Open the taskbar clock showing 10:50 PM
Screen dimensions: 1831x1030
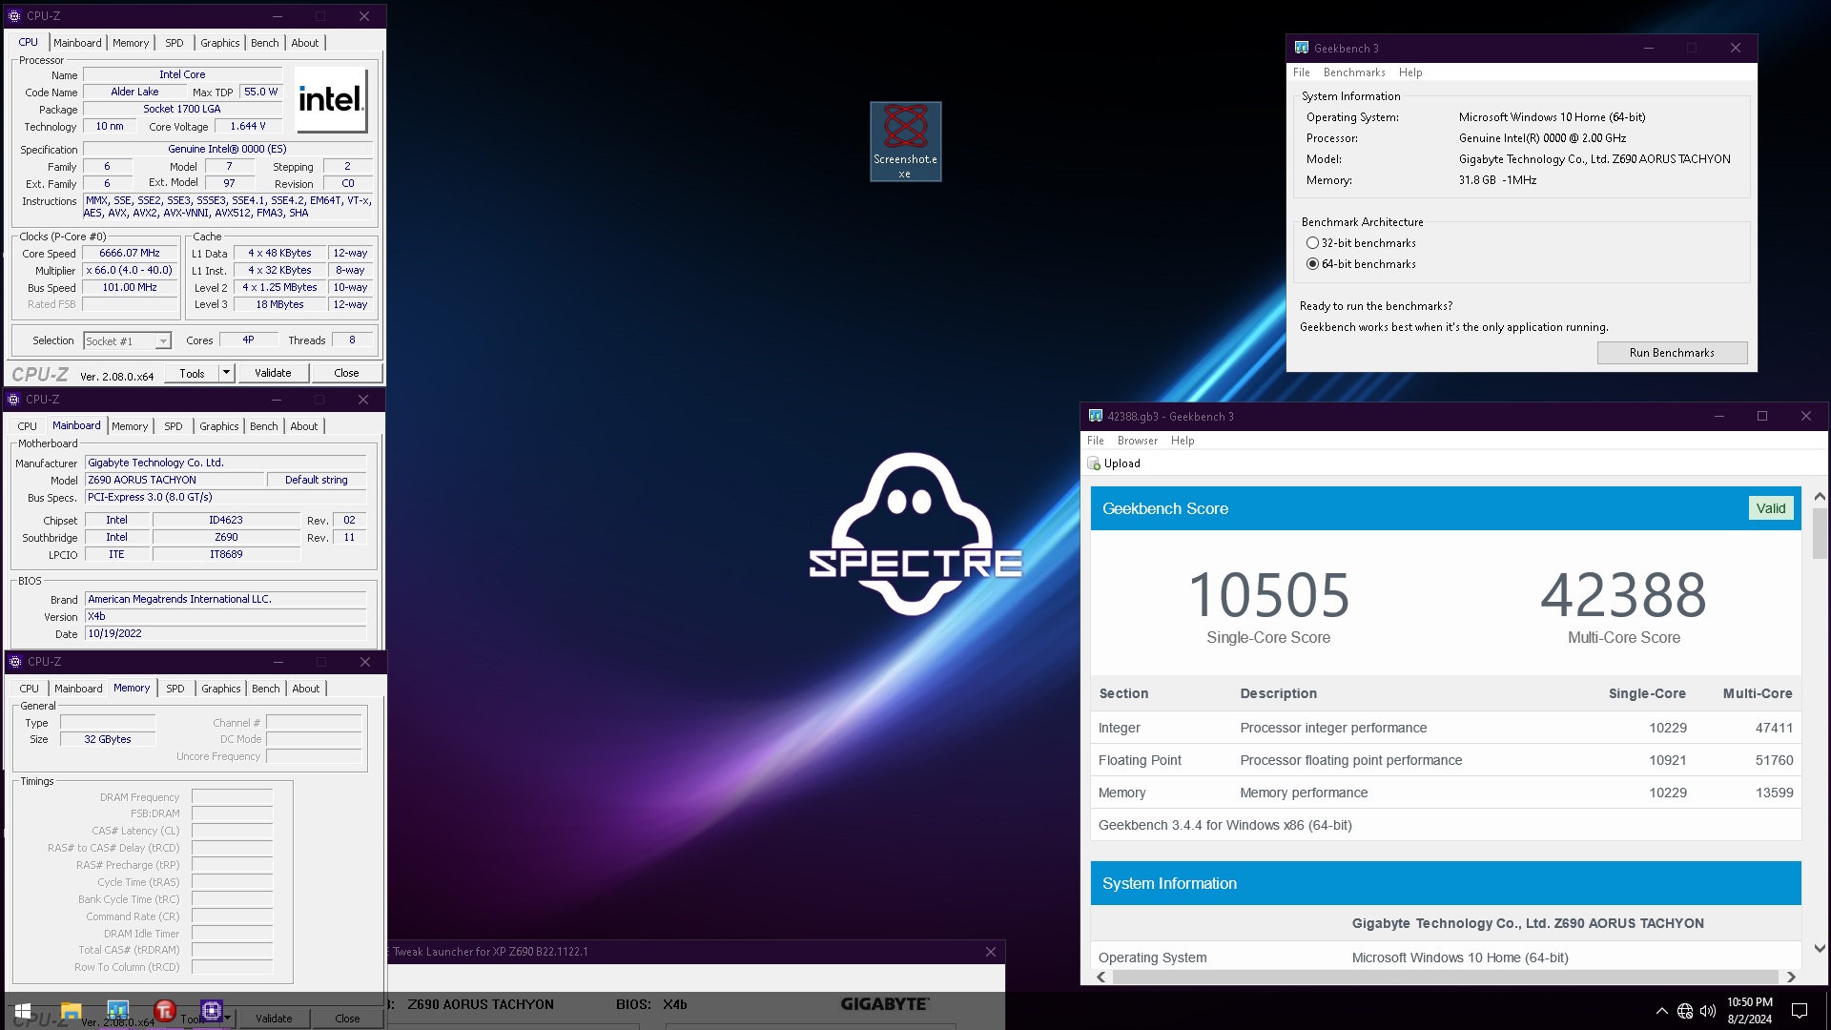click(1749, 1011)
